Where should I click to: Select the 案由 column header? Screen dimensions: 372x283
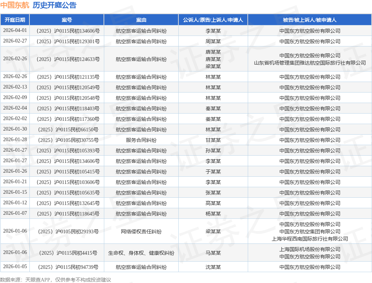pos(141,20)
